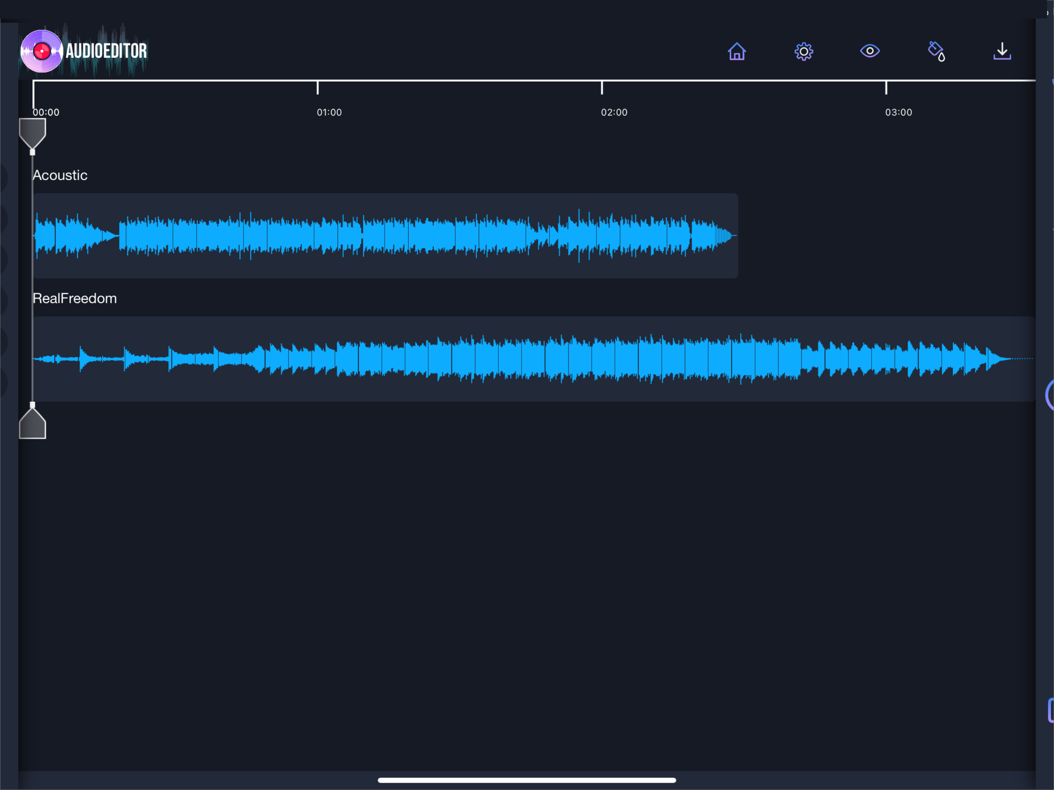Select the Acoustic track label
Image resolution: width=1054 pixels, height=790 pixels.
[x=60, y=176]
